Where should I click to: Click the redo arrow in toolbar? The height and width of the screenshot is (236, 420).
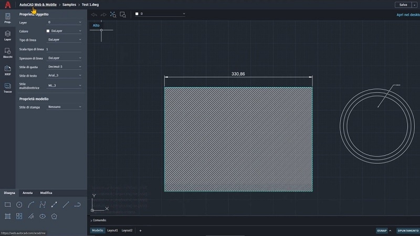[103, 15]
